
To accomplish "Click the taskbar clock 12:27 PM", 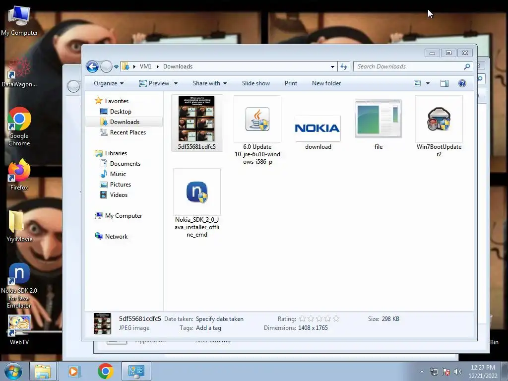I will pyautogui.click(x=483, y=368).
